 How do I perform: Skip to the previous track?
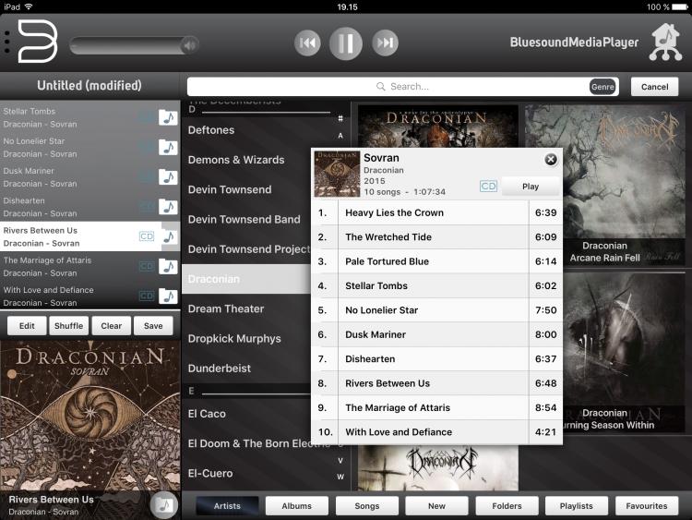tap(307, 42)
